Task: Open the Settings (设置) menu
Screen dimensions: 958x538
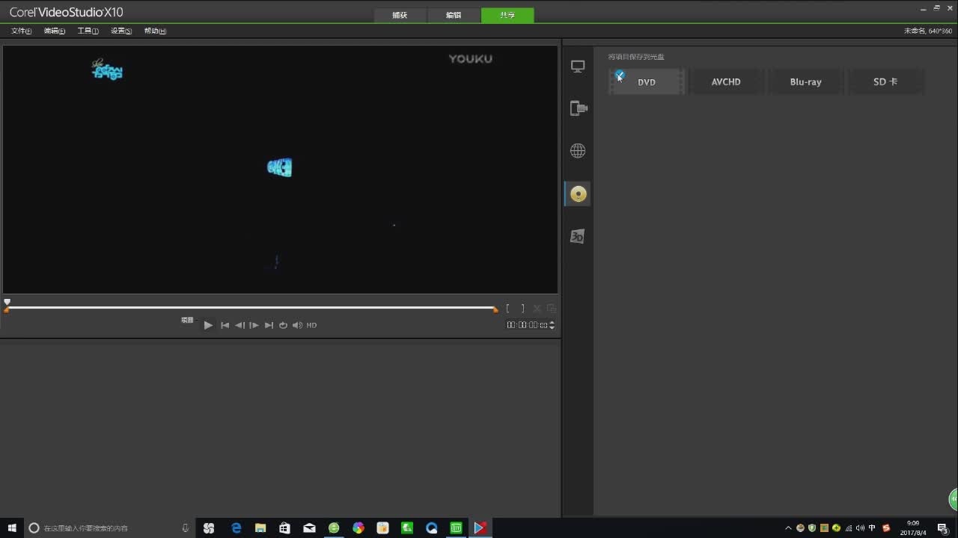Action: tap(121, 31)
